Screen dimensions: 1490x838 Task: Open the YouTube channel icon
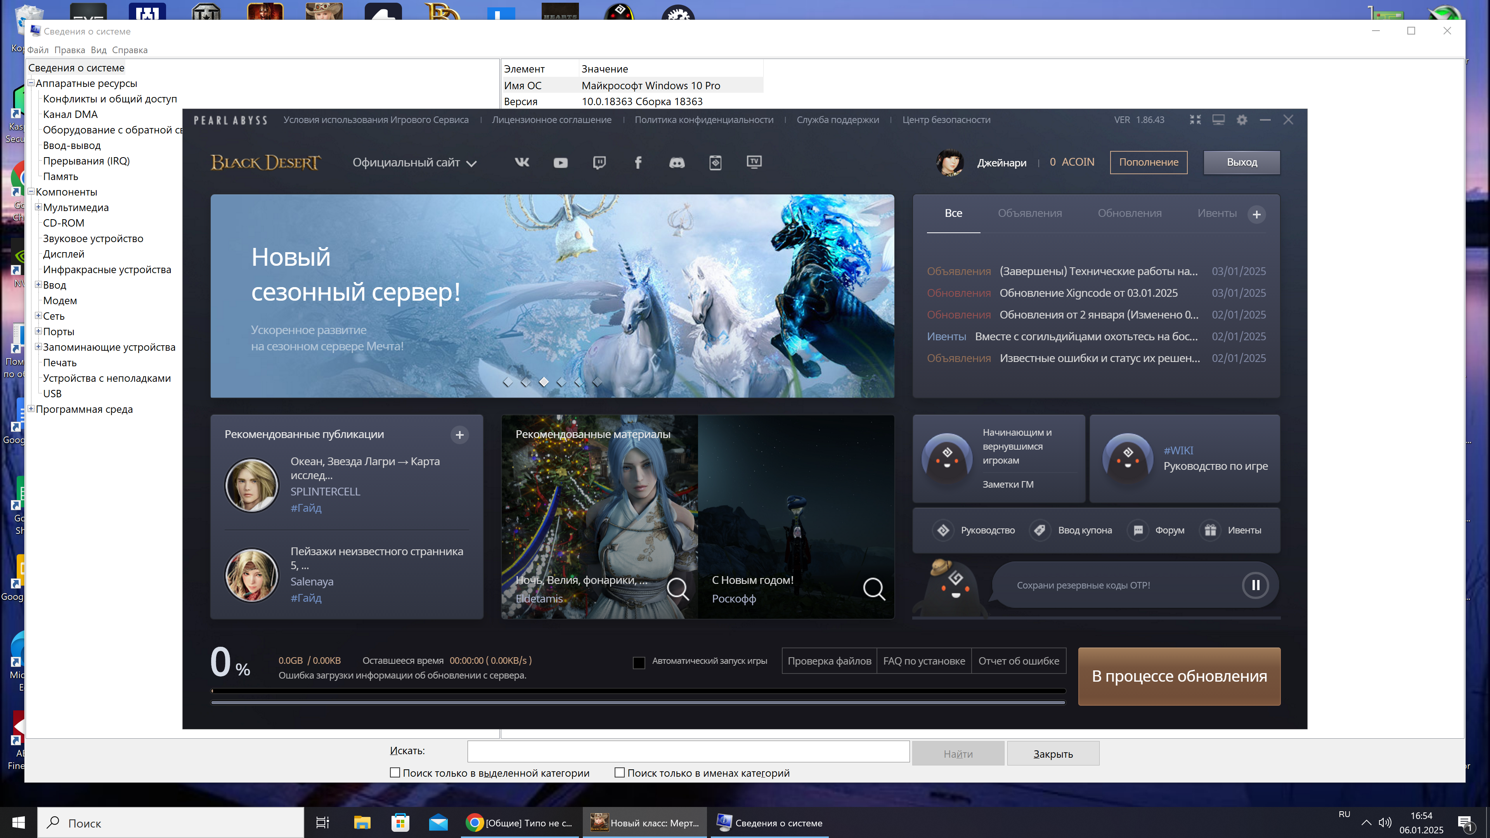click(x=560, y=163)
